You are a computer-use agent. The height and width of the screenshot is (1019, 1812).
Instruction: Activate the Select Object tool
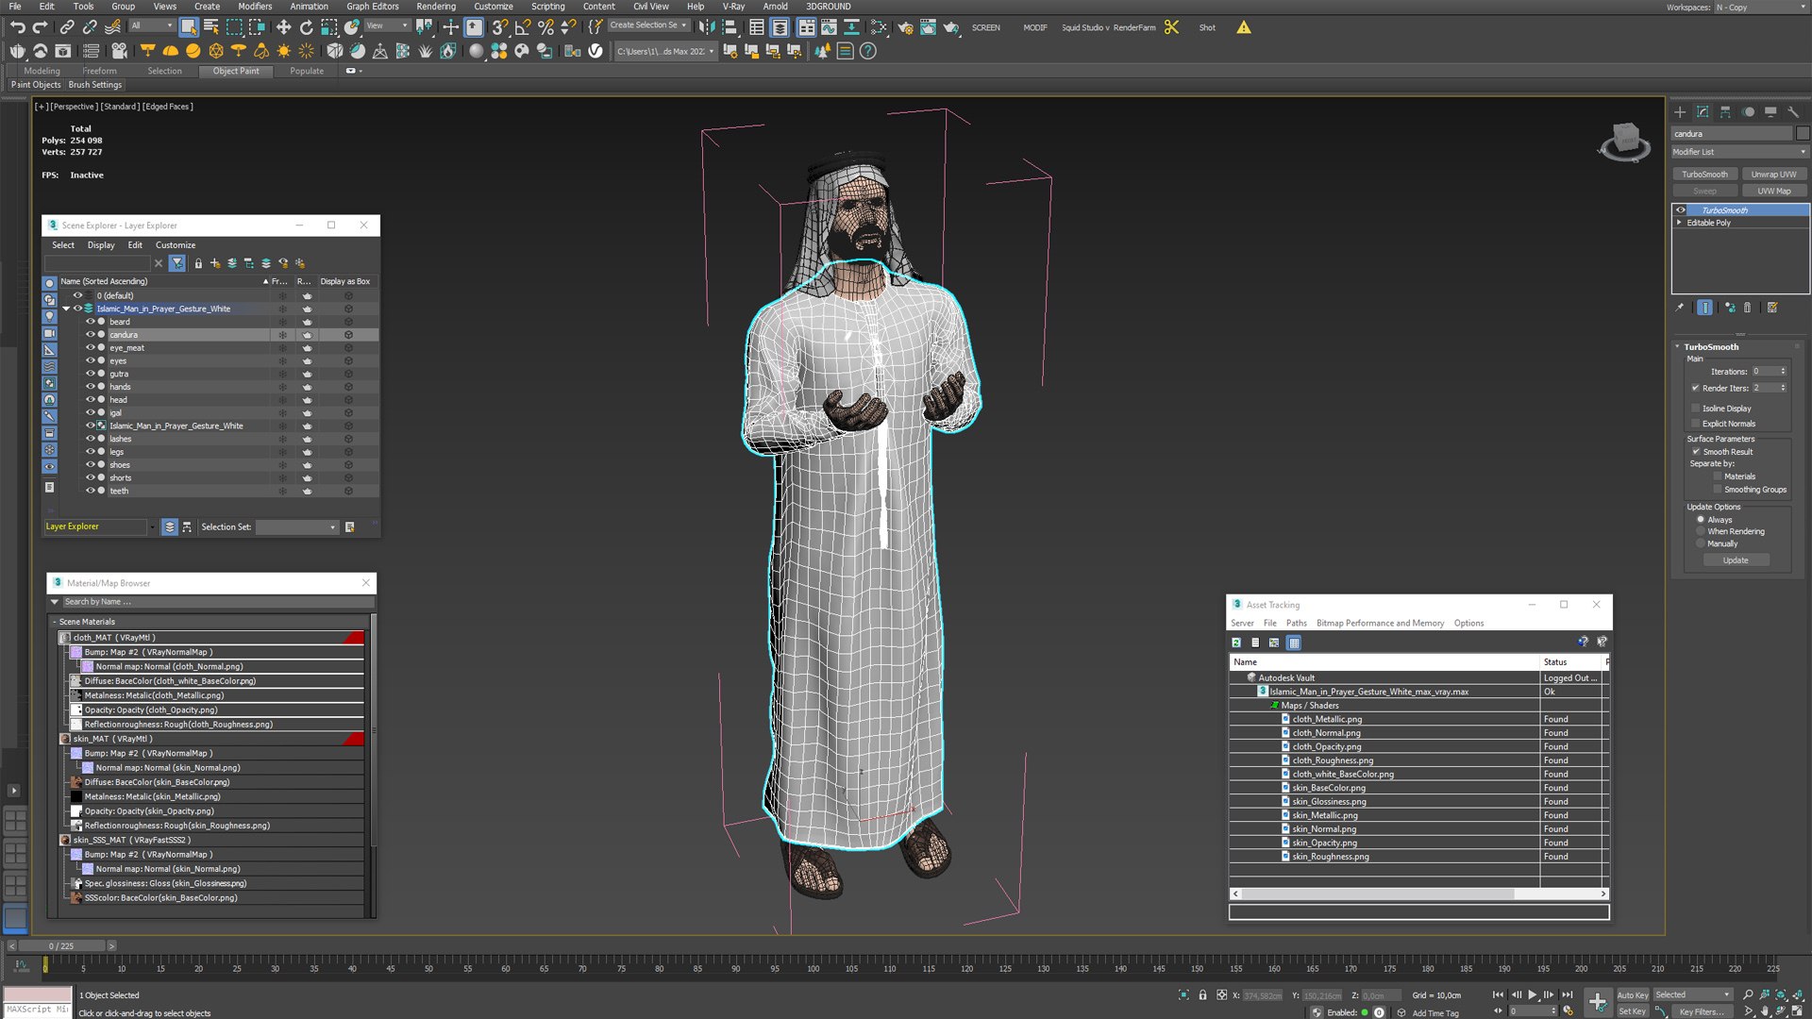pos(188,27)
